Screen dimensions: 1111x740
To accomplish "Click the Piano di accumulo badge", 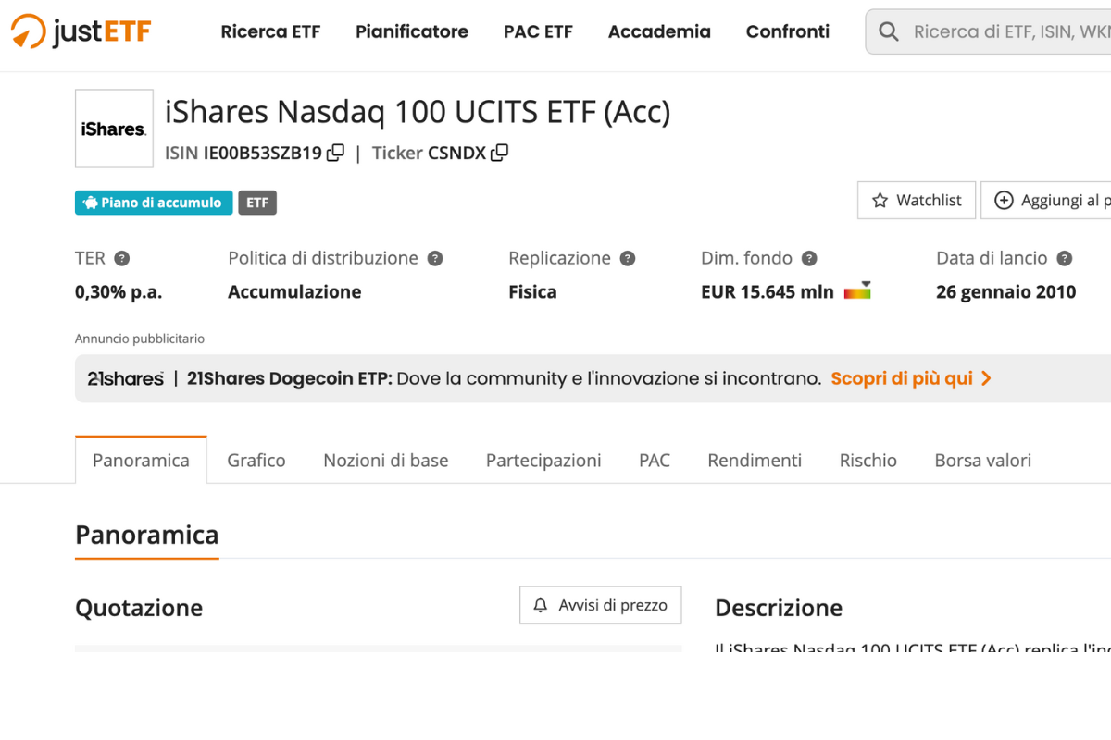I will click(154, 203).
